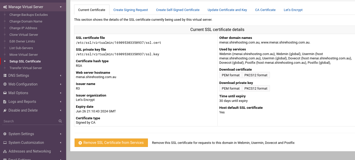Click the Logs and Reports document icon
This screenshot has width=355, height=160.
coord(5,102)
